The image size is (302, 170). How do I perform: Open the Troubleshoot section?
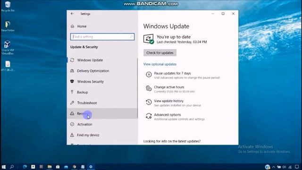pos(102,103)
